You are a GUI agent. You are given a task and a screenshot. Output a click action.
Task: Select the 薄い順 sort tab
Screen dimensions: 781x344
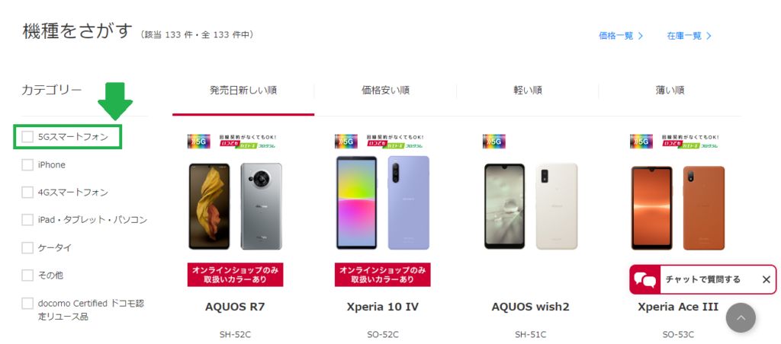[x=670, y=91]
